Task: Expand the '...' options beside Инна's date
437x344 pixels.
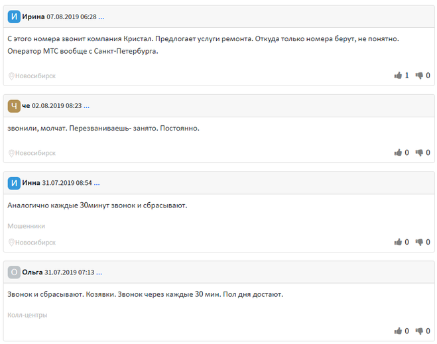Action: (97, 183)
